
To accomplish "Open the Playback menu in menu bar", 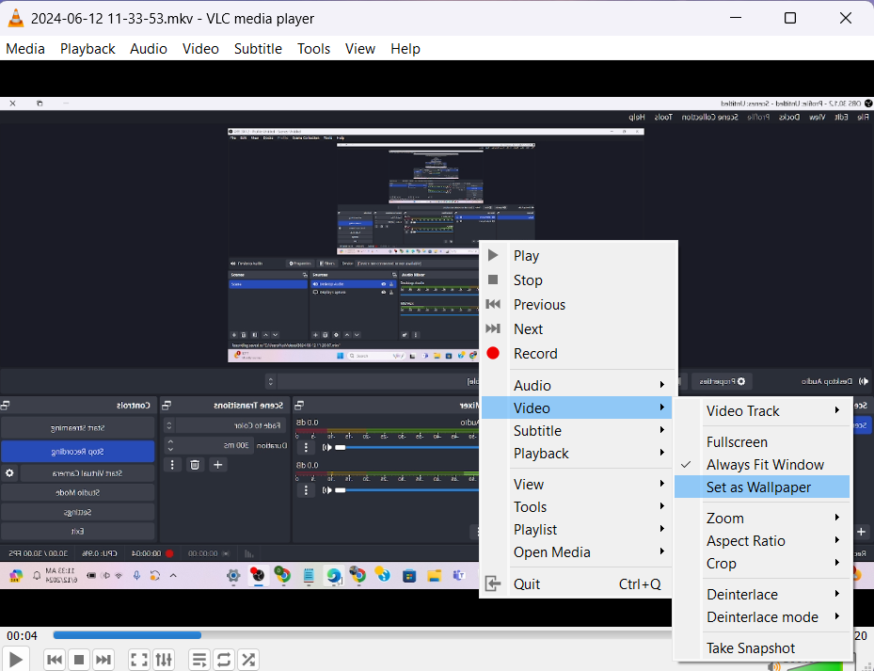I will click(x=87, y=49).
